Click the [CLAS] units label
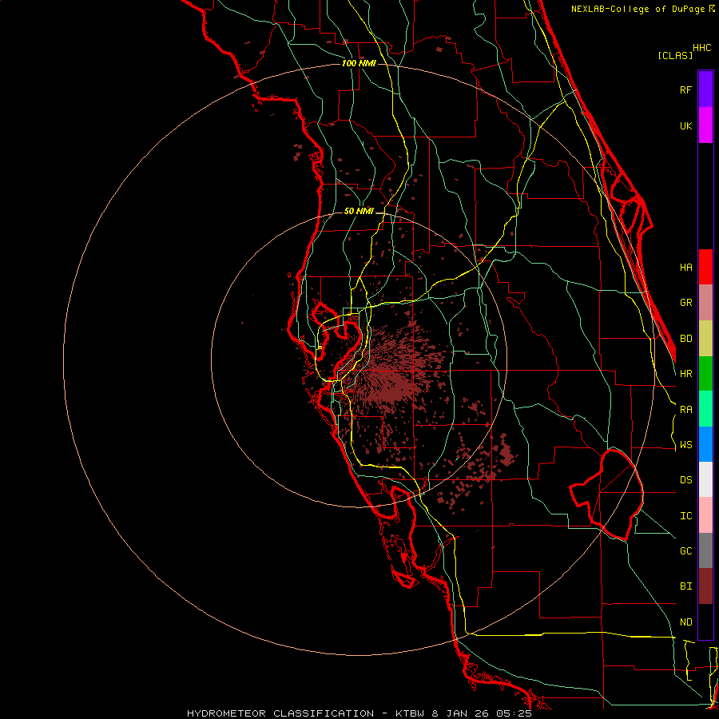 [x=675, y=55]
